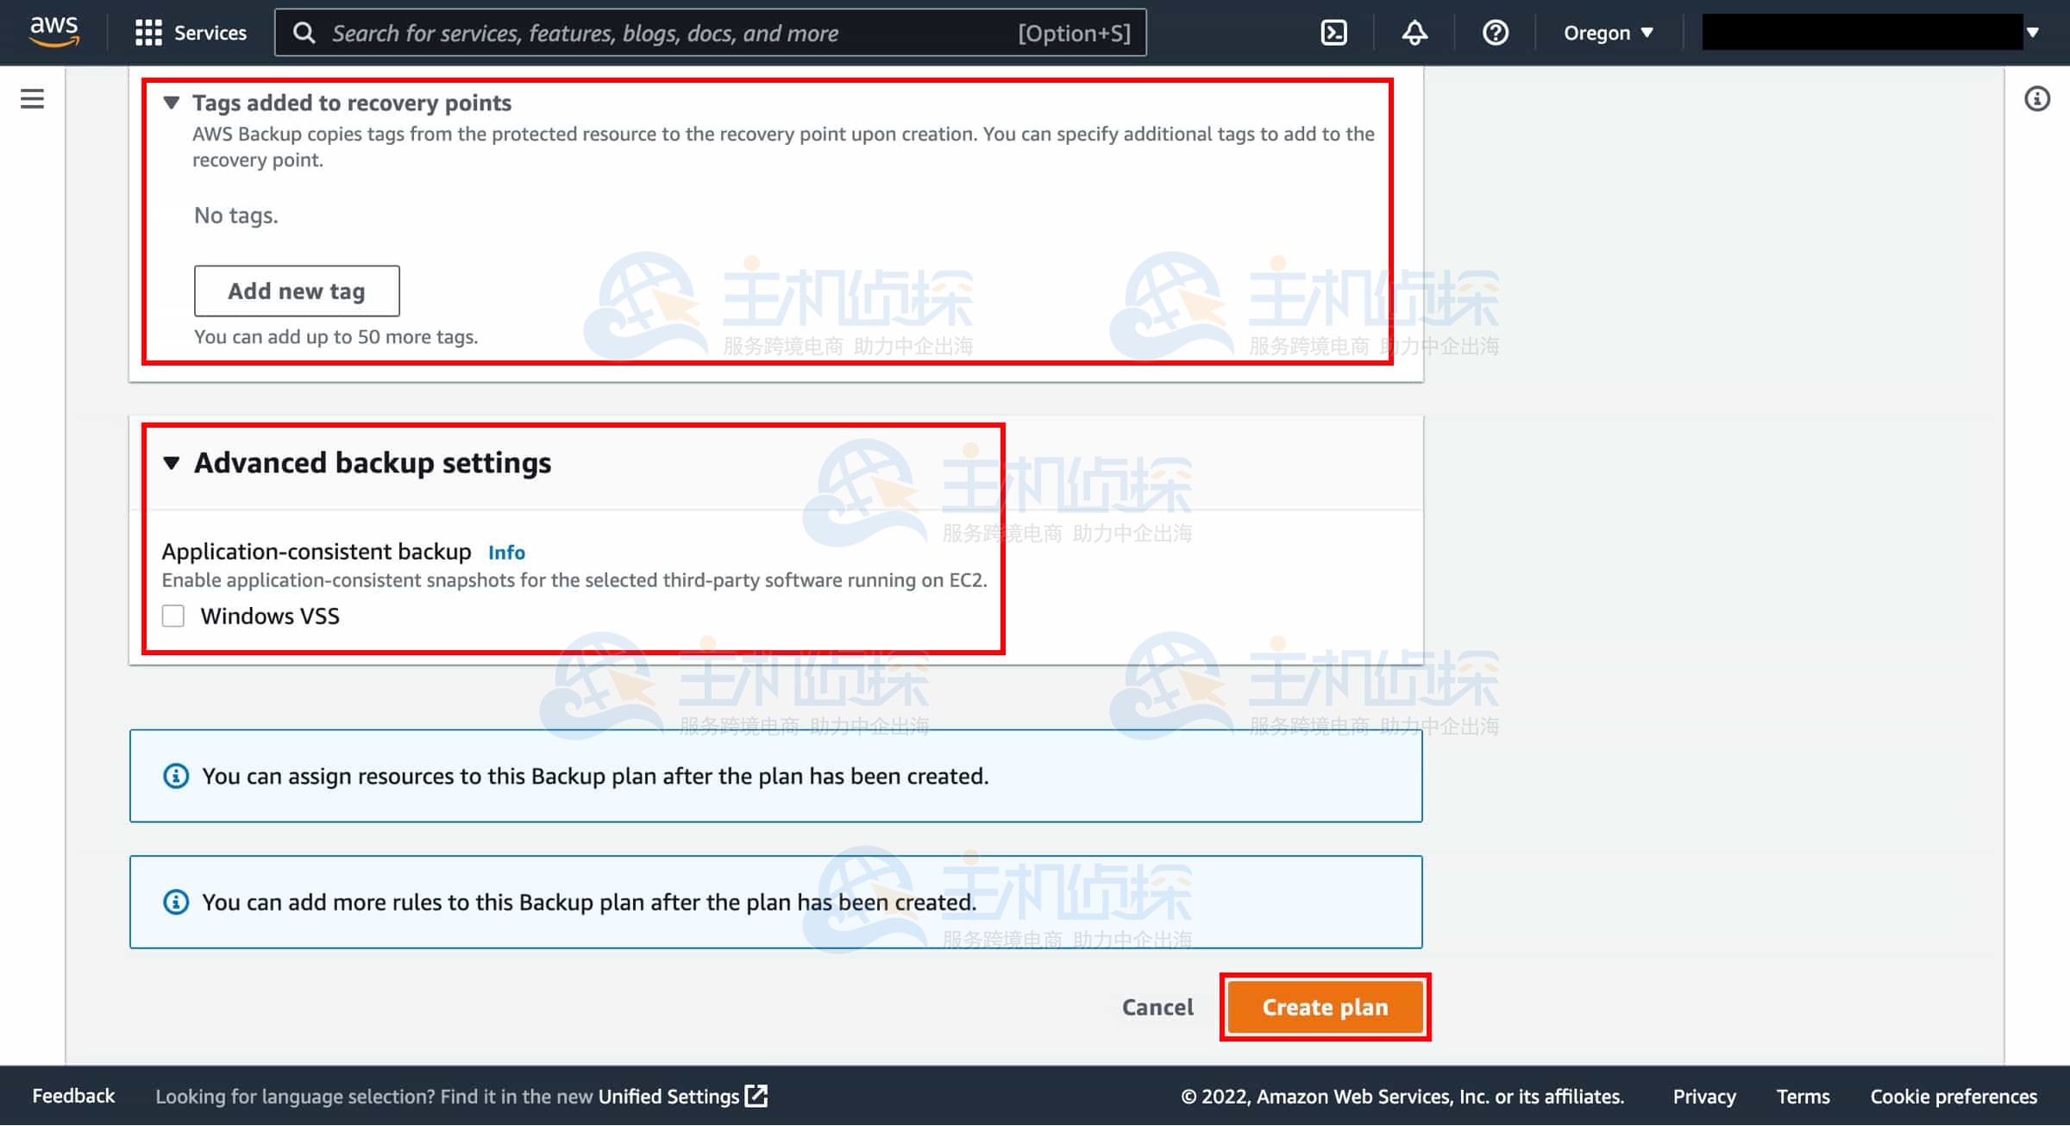Launch the CloudShell terminal icon
Viewport: 2070px width, 1126px height.
click(1333, 33)
